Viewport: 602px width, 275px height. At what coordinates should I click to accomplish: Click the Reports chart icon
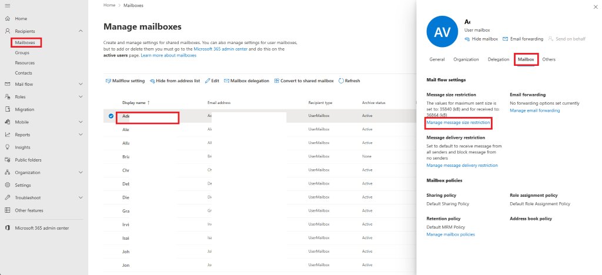[7, 135]
